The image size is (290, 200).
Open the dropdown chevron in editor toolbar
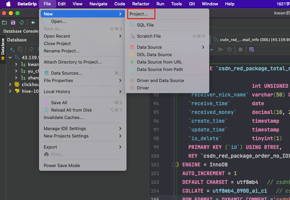tap(212, 49)
